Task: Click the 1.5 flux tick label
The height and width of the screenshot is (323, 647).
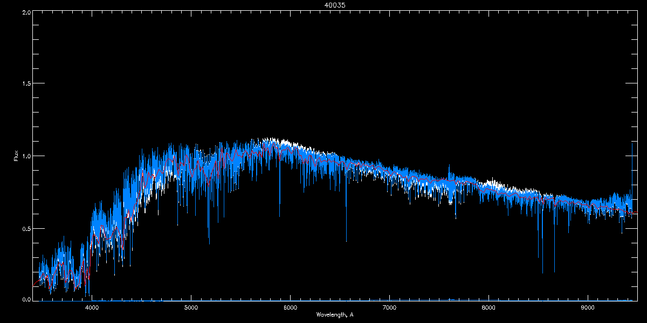Action: [x=26, y=84]
